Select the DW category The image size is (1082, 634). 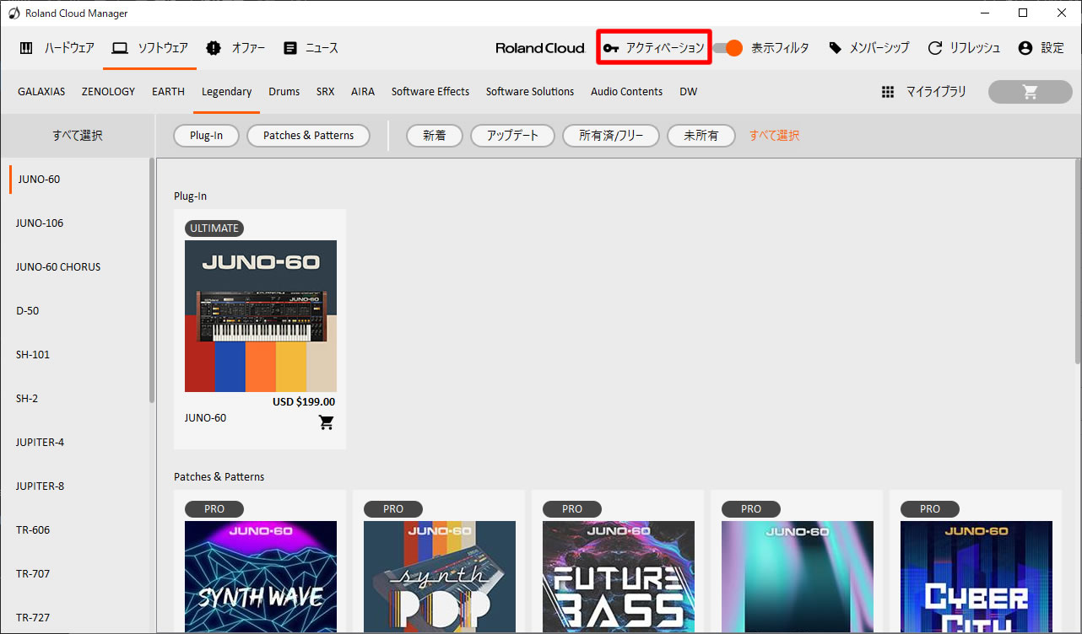[689, 92]
